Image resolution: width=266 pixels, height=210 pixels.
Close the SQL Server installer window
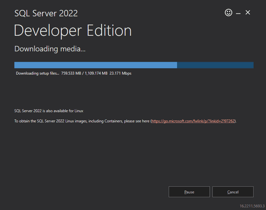pos(248,13)
